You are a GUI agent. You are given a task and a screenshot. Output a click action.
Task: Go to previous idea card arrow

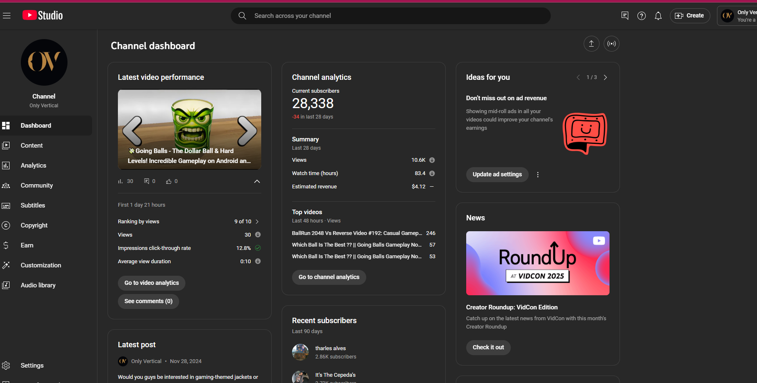coord(578,77)
